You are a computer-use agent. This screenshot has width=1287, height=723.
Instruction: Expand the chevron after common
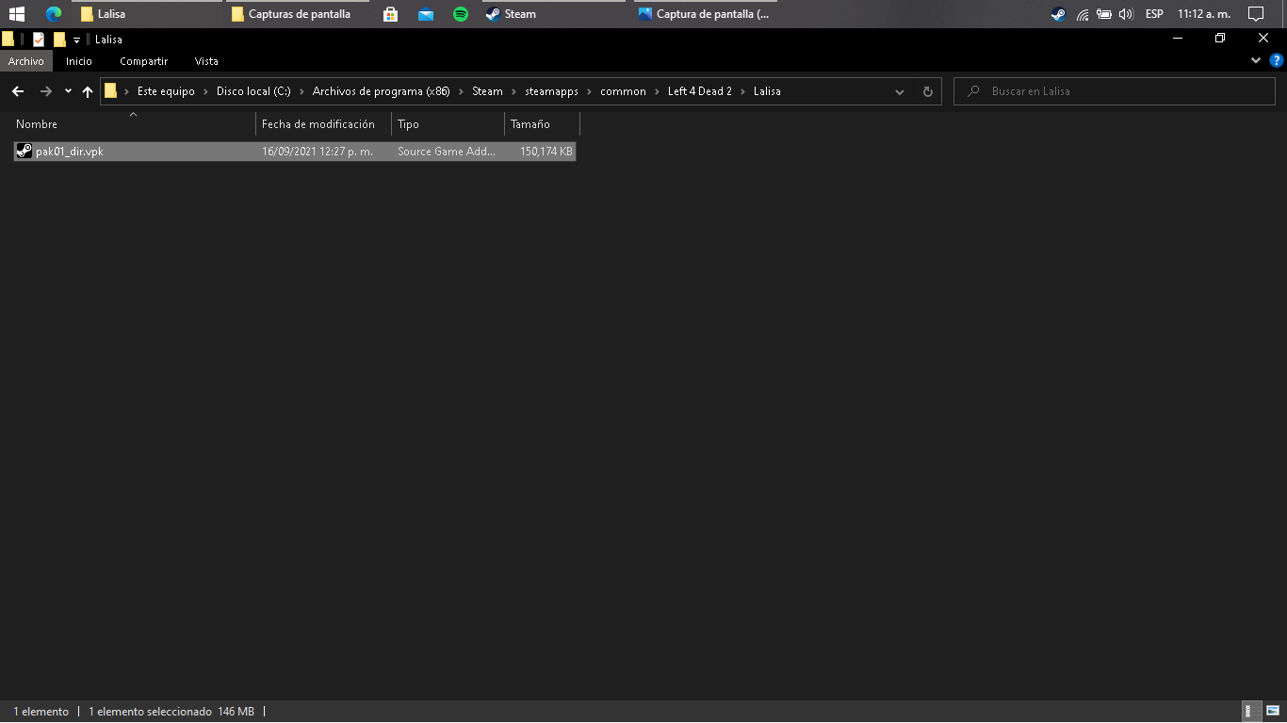pyautogui.click(x=658, y=91)
